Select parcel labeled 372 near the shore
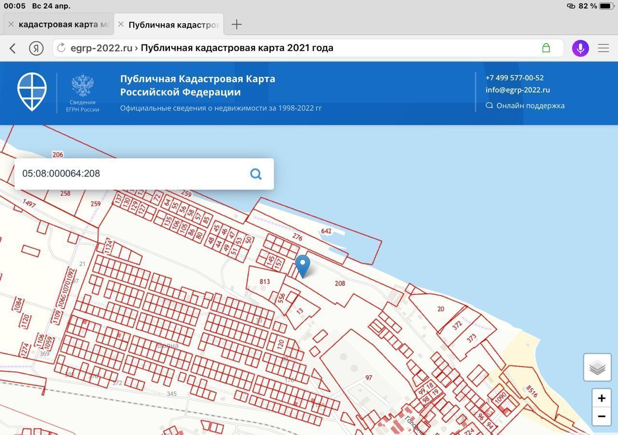Image resolution: width=618 pixels, height=435 pixels. click(x=457, y=325)
